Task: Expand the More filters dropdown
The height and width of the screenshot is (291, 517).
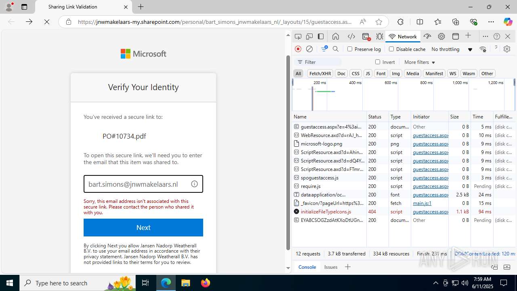Action: click(420, 62)
